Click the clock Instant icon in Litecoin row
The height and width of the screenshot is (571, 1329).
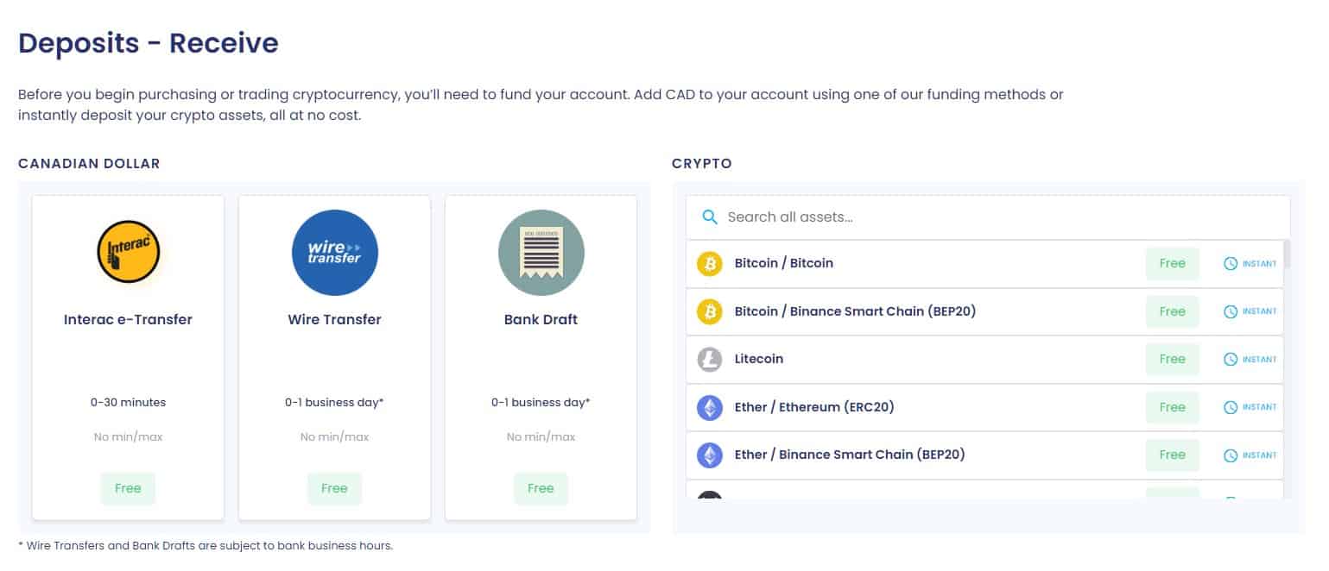tap(1231, 360)
